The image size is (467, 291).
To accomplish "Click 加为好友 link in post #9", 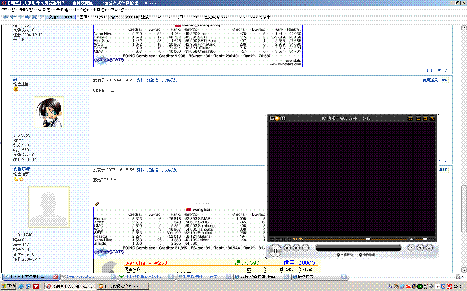I will click(x=169, y=80).
